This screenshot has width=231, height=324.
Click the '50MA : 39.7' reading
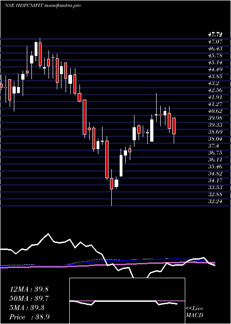[x=29, y=299]
